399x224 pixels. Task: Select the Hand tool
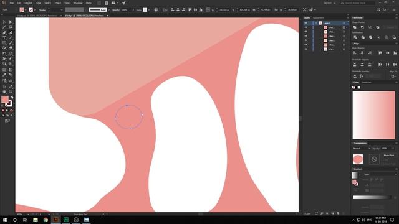[x=4, y=91]
